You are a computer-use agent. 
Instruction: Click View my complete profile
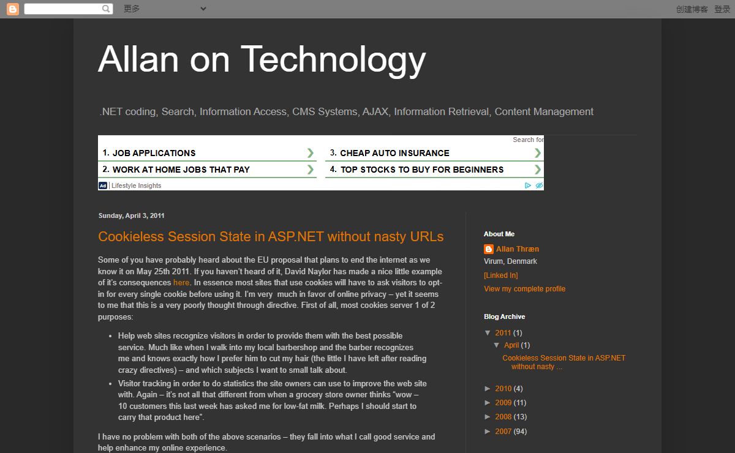(524, 289)
